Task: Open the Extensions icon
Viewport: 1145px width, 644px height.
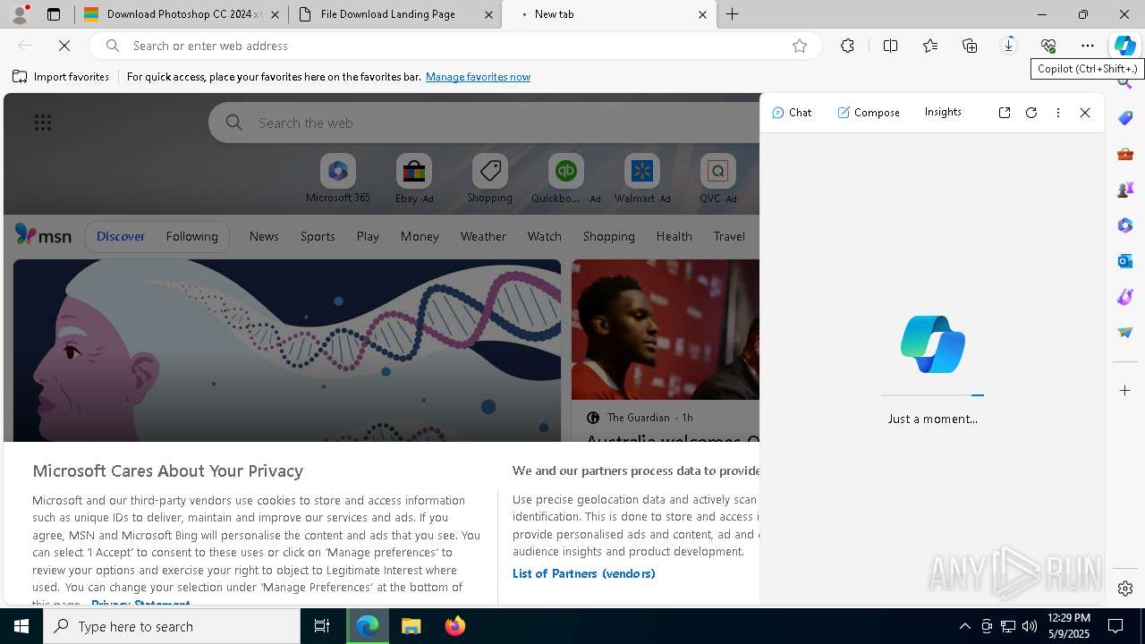Action: coord(847,46)
